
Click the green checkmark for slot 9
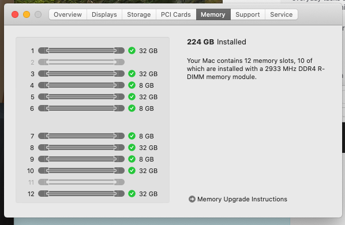point(132,159)
